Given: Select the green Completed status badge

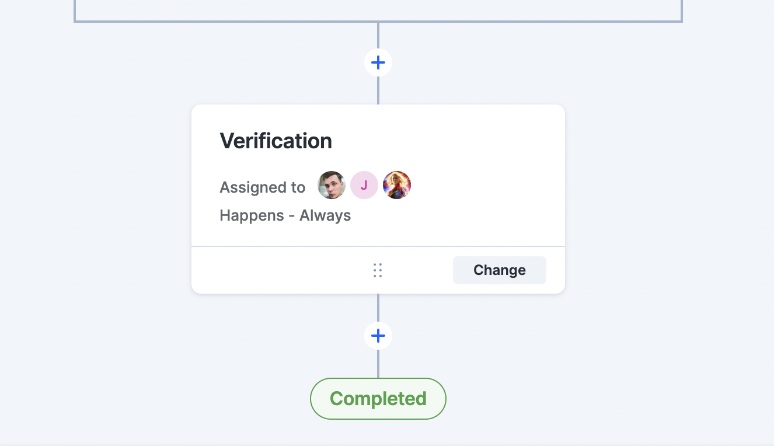Looking at the screenshot, I should [378, 399].
